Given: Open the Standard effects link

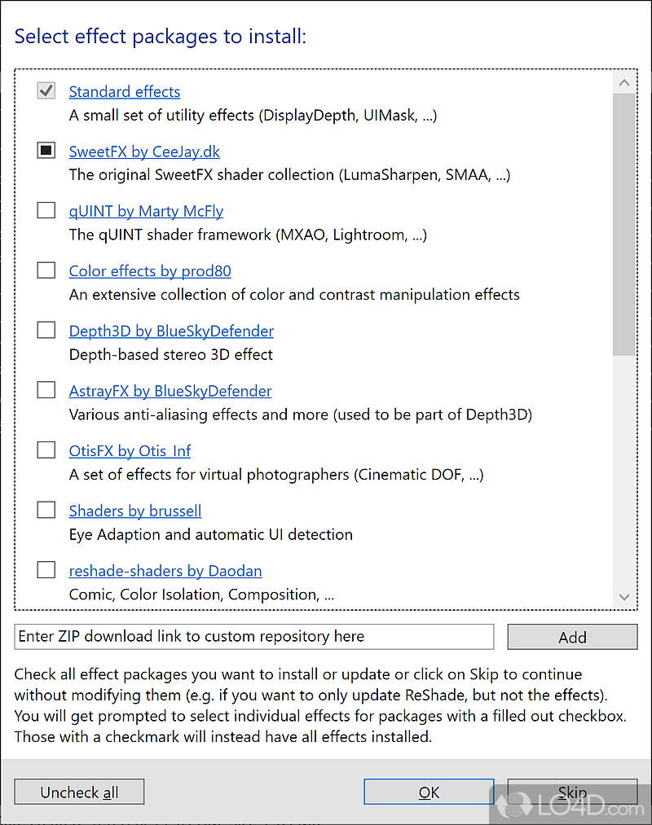Looking at the screenshot, I should 125,92.
